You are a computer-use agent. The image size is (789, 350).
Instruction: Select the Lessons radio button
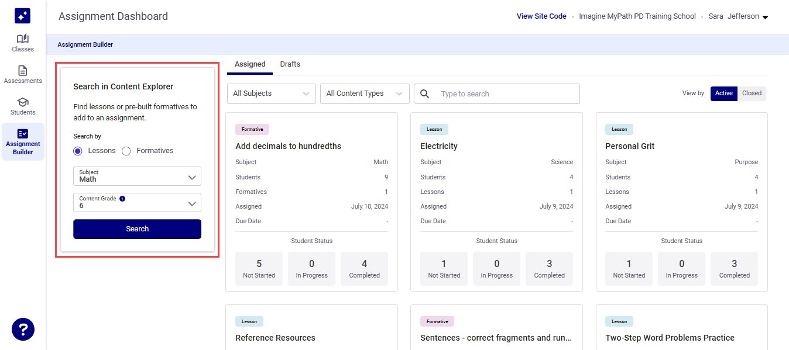[x=78, y=151]
